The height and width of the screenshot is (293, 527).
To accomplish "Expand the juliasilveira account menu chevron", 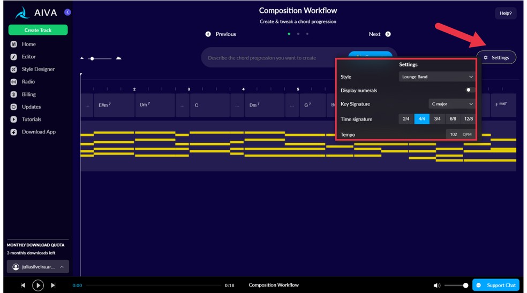I will (x=62, y=267).
